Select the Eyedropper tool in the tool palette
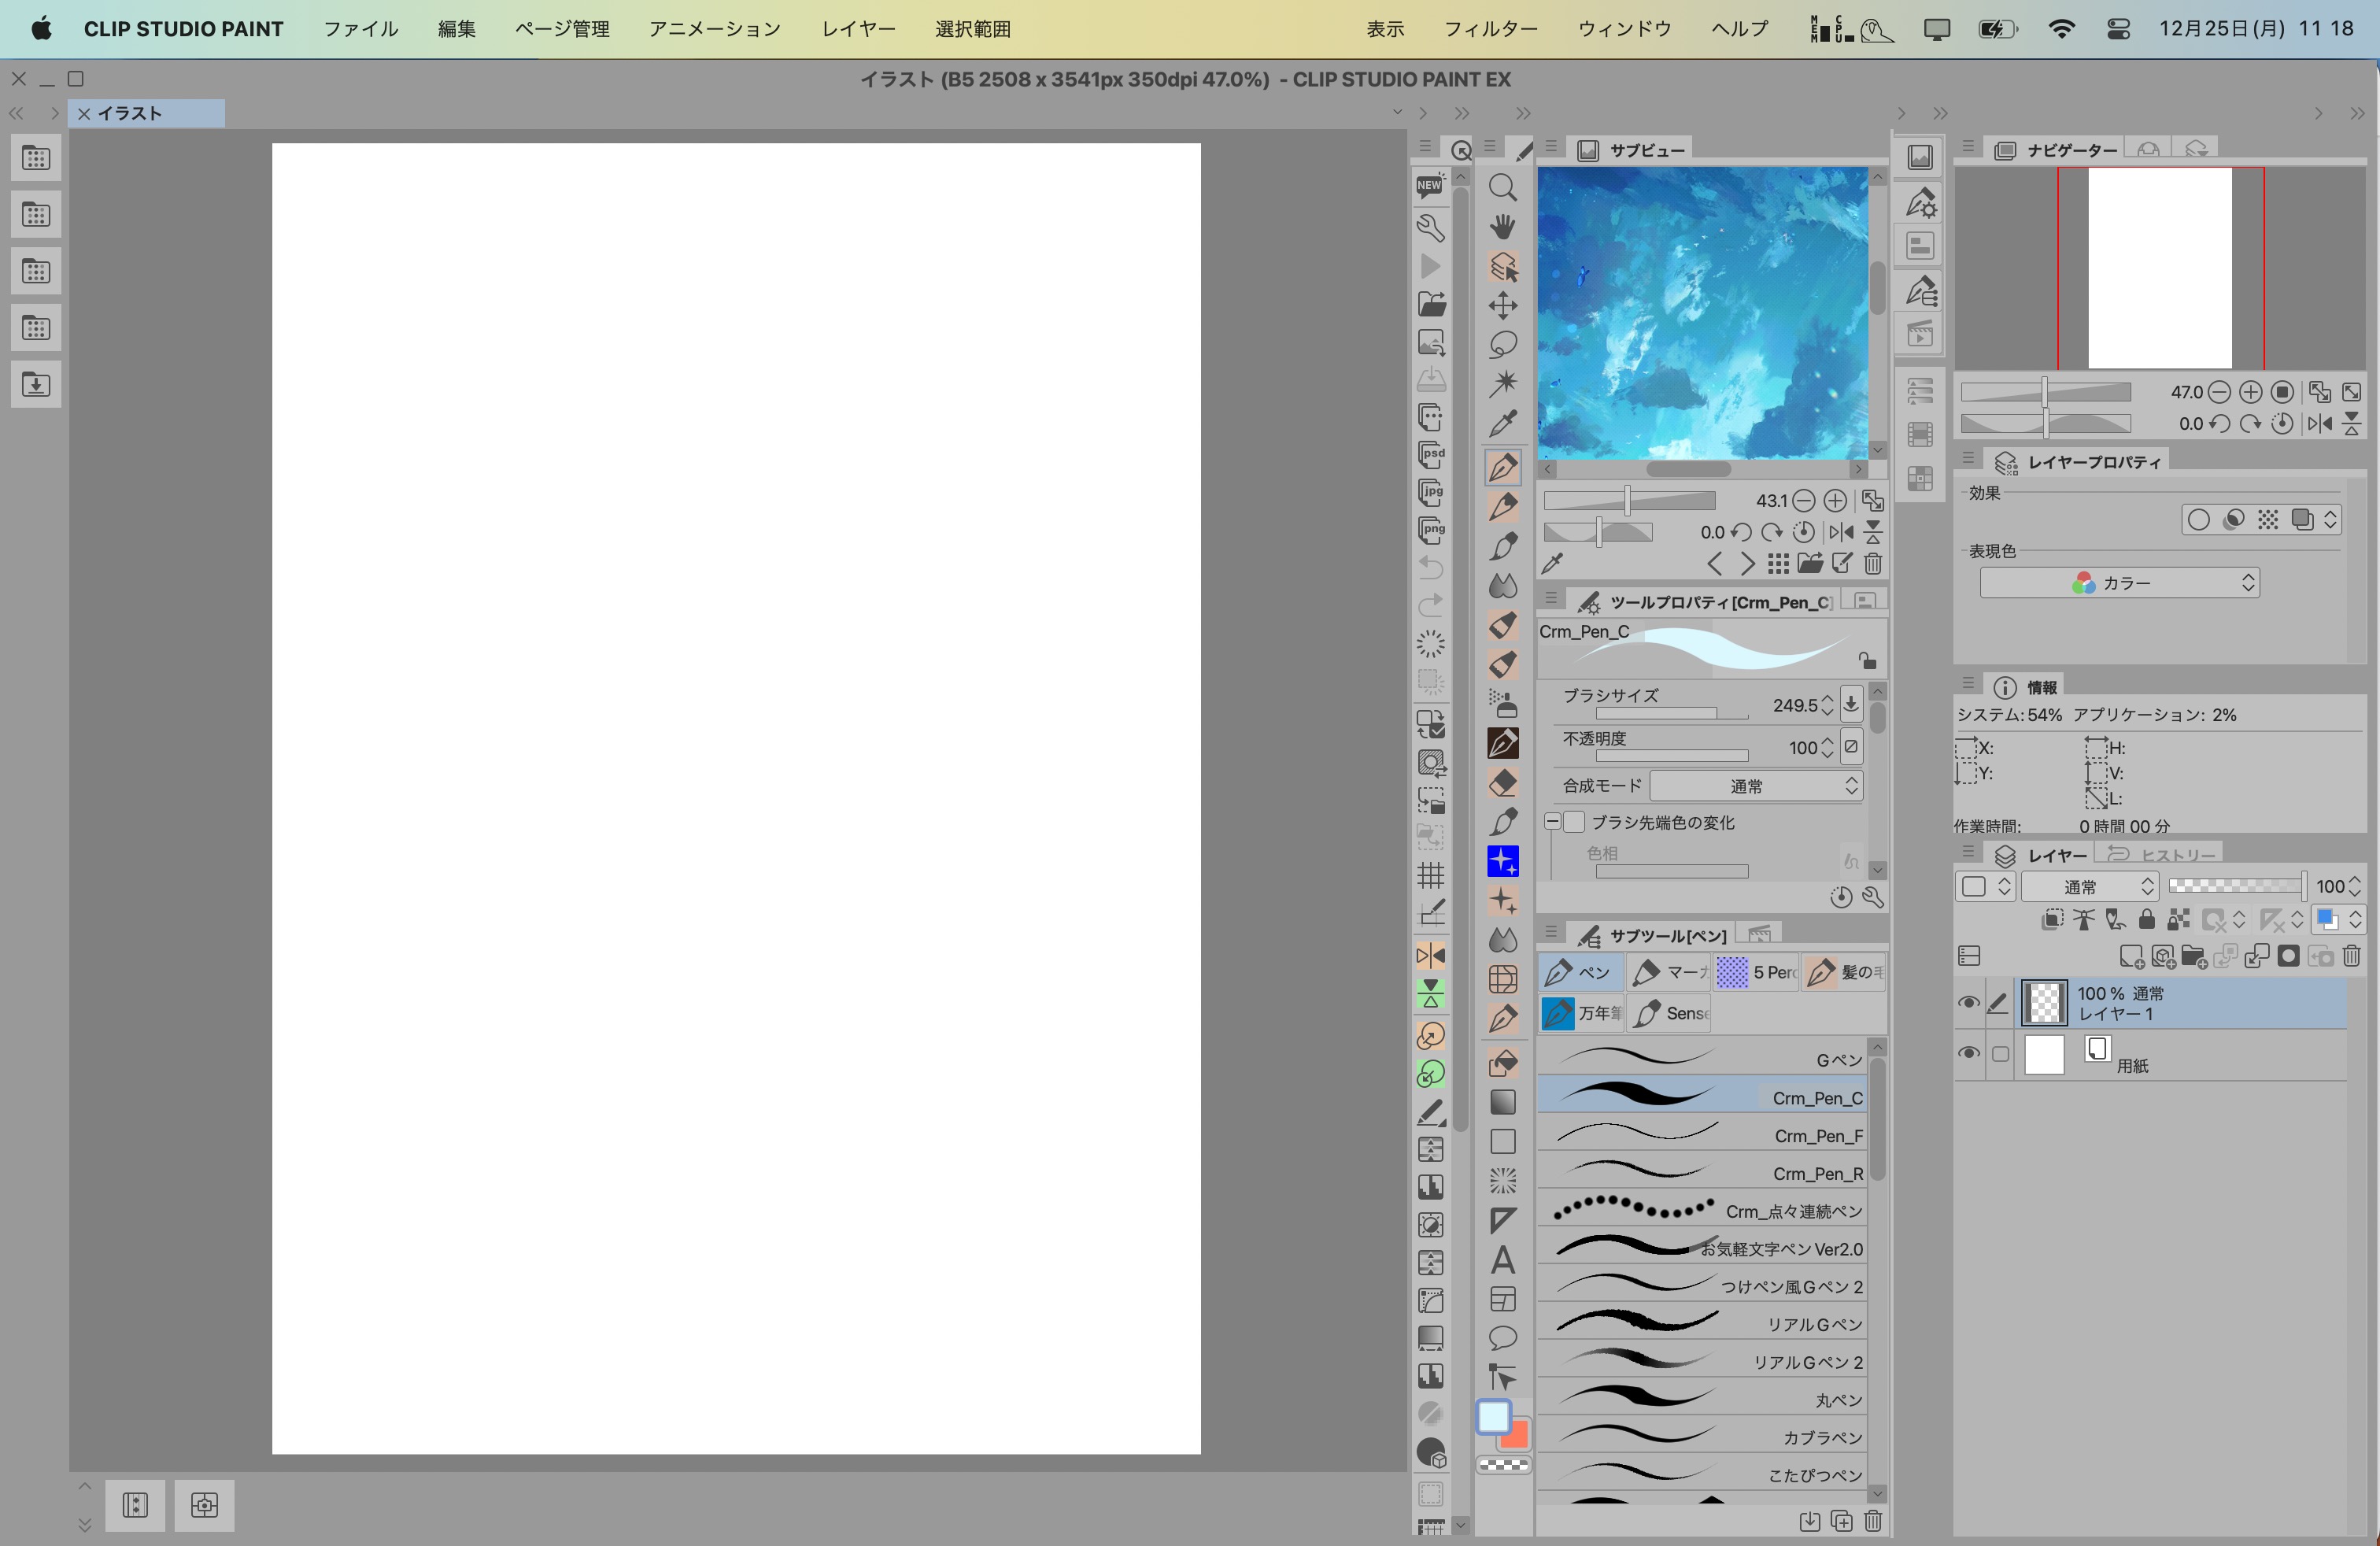2380x1546 pixels. click(1502, 423)
